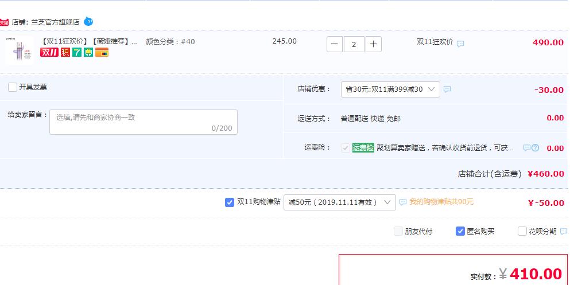
Task: Open the product title link 【双11狂欢价】【薇娅推荐】
Action: (x=90, y=41)
